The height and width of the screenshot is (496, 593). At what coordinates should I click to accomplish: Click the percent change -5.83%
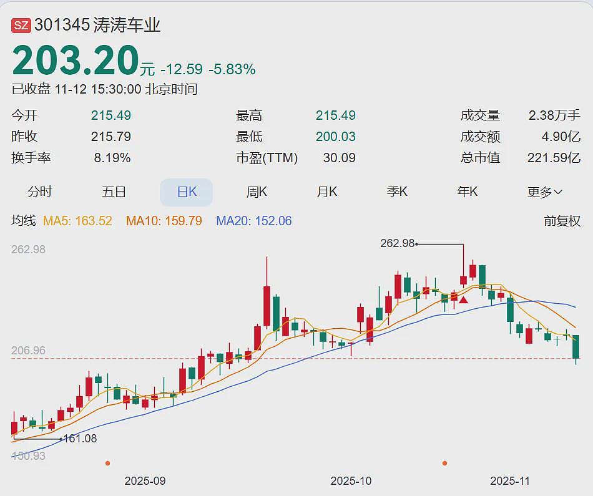[232, 69]
